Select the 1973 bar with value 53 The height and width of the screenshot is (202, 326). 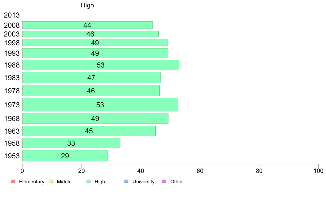point(100,105)
